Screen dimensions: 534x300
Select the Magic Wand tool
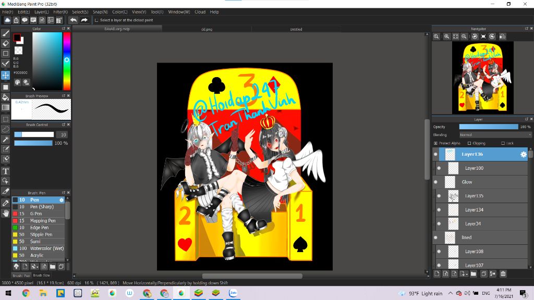5,139
